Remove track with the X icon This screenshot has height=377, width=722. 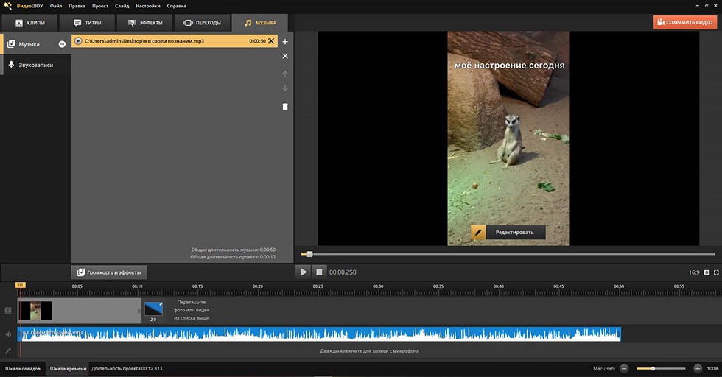pos(285,56)
